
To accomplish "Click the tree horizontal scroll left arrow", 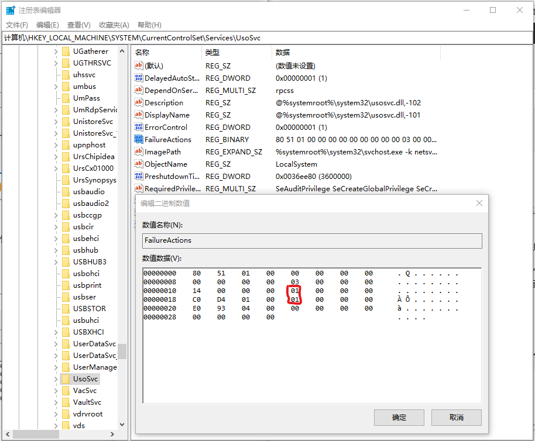I will click(8, 434).
